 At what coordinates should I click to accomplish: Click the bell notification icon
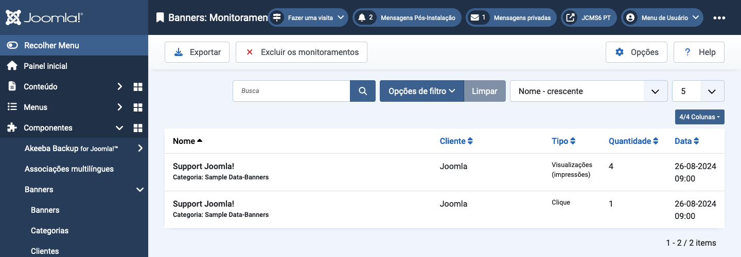click(362, 17)
